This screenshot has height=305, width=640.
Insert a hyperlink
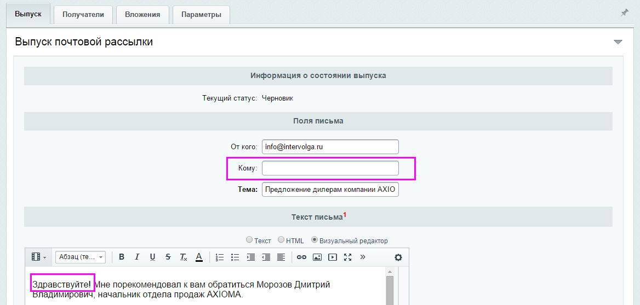[x=301, y=257]
